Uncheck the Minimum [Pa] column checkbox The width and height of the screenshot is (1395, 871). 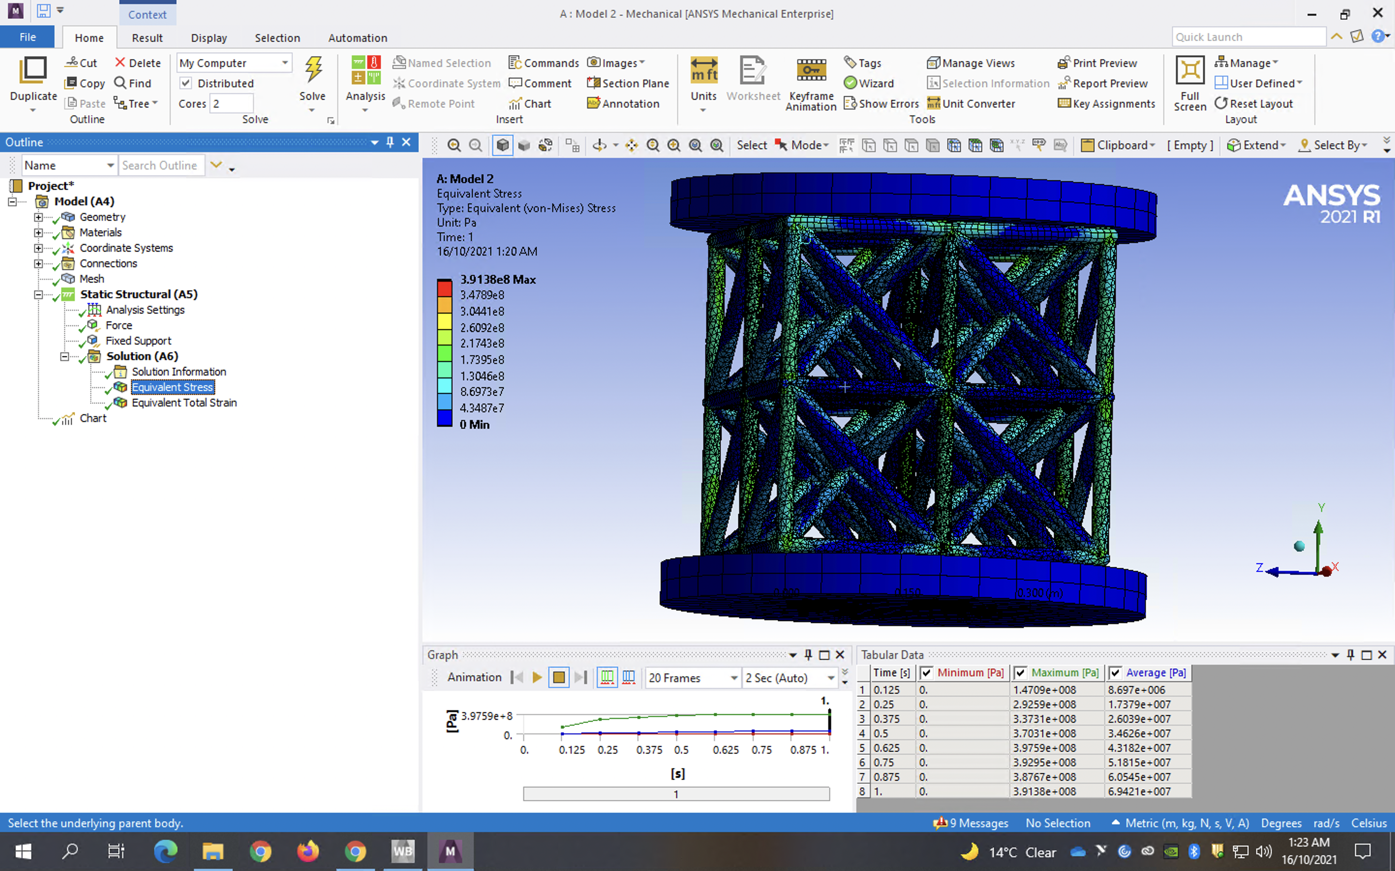(926, 673)
